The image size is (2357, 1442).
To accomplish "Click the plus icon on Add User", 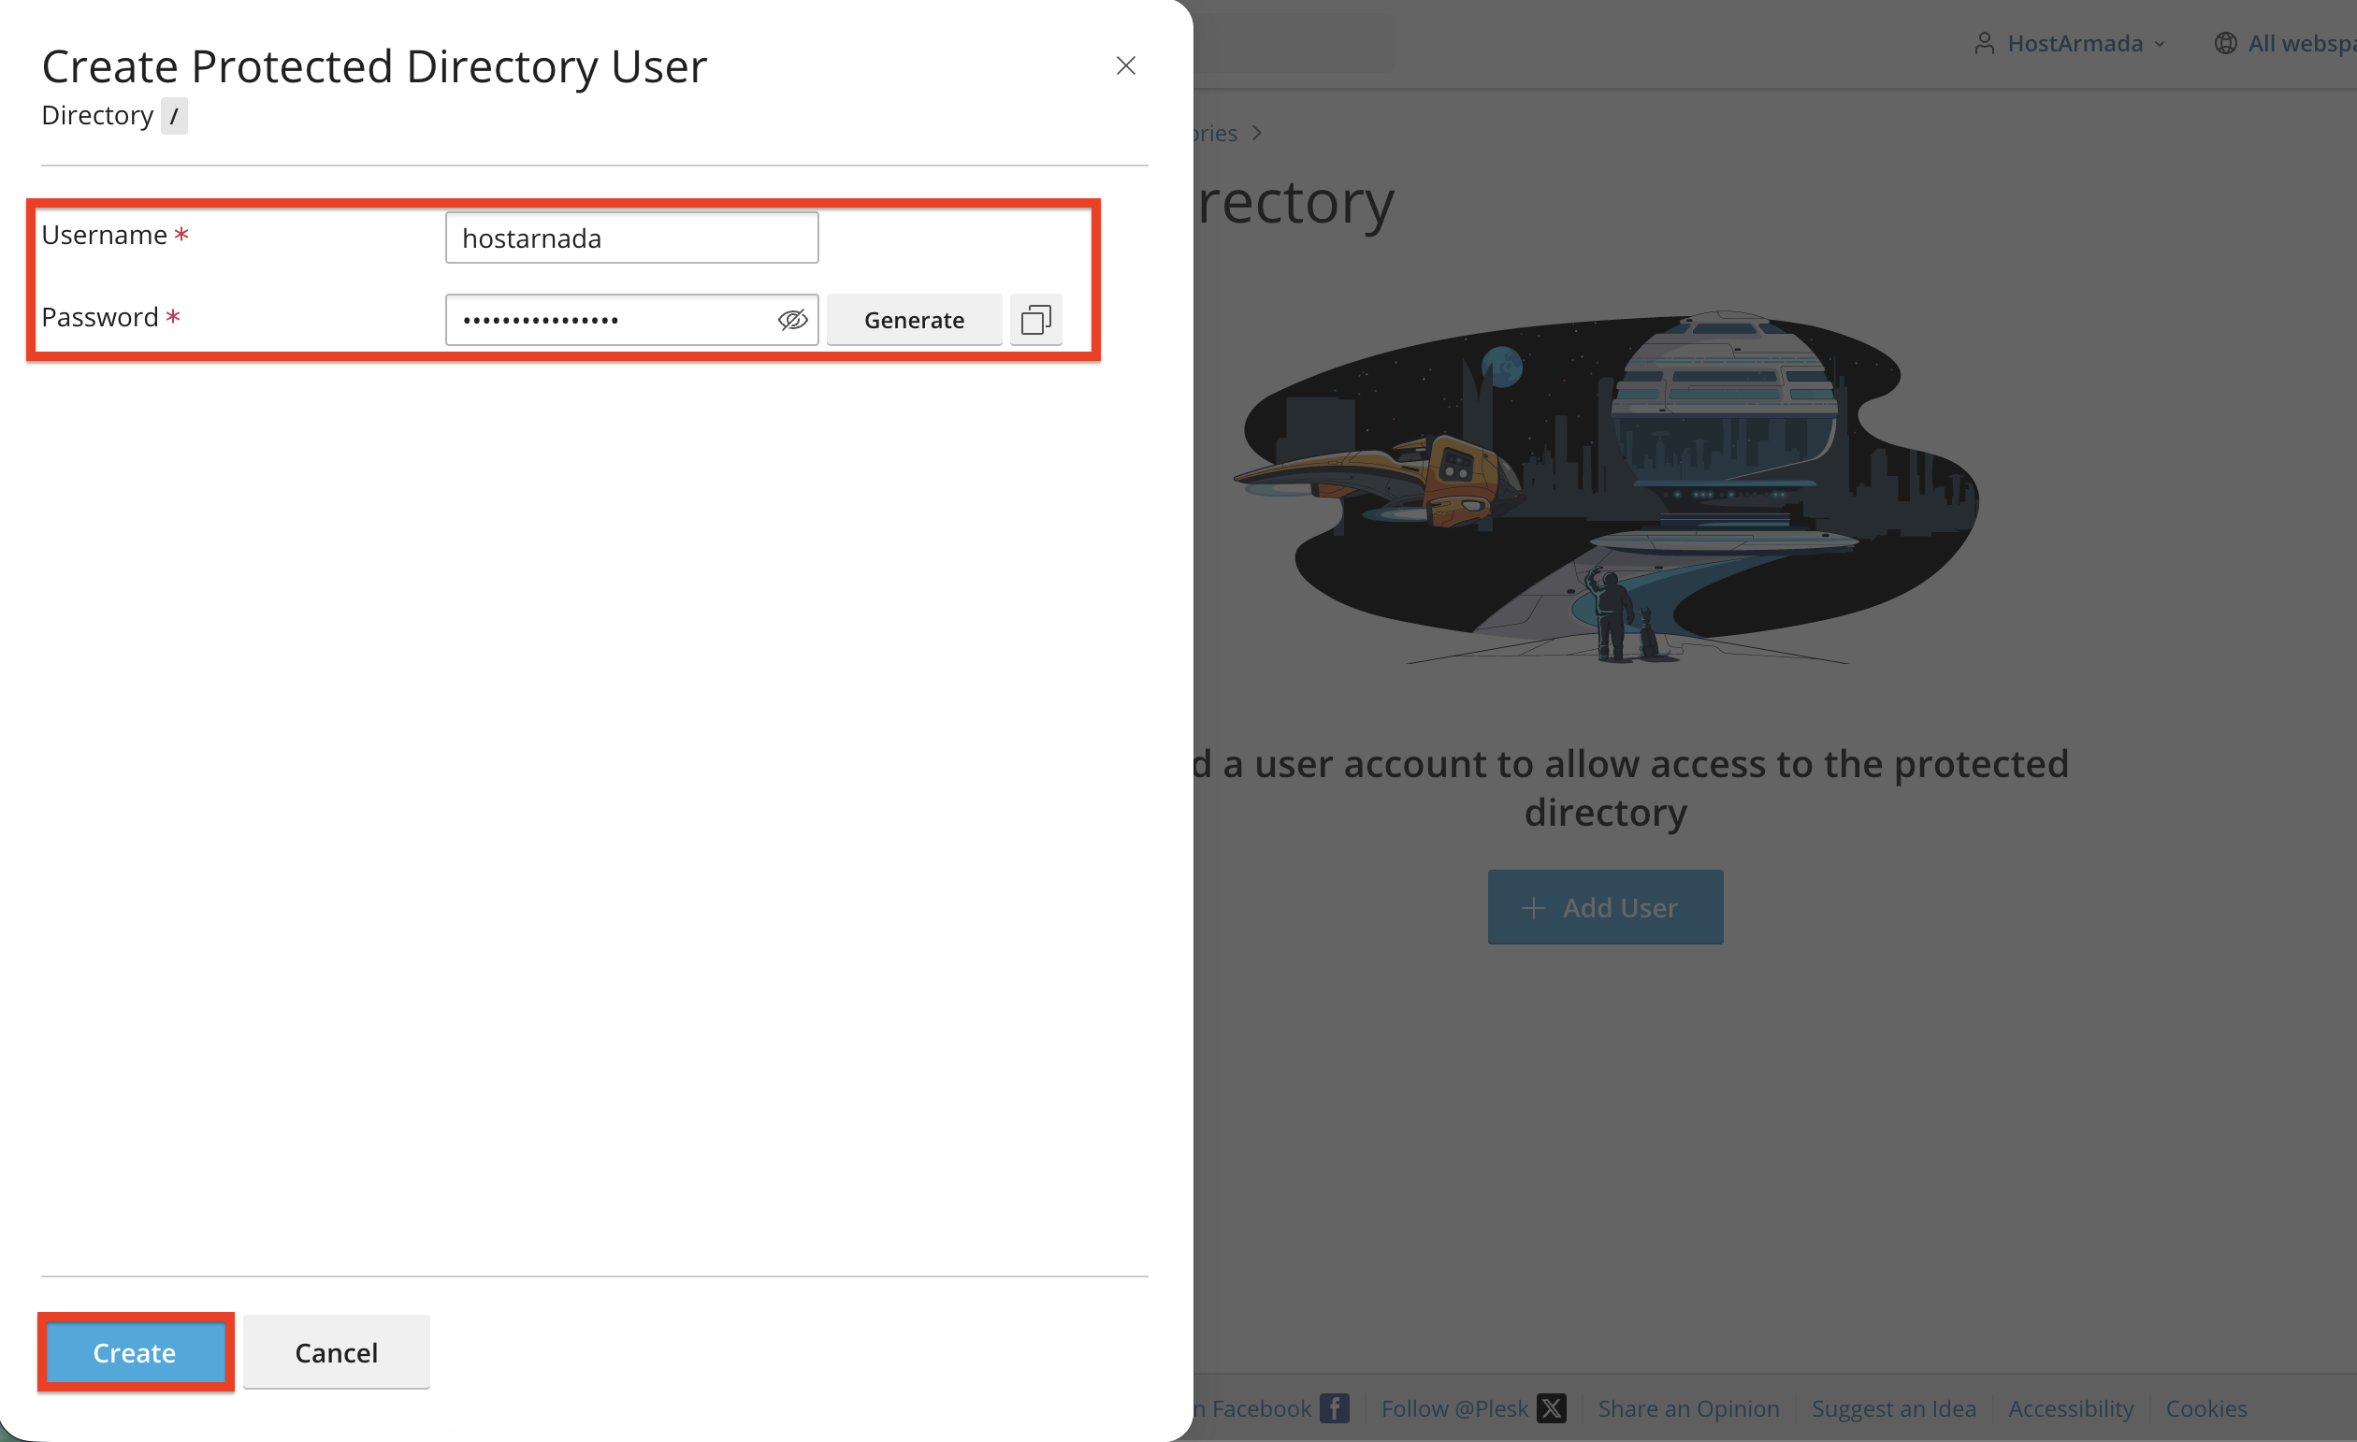I will click(x=1533, y=907).
